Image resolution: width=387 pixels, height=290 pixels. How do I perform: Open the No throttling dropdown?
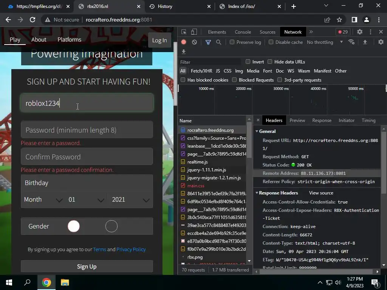(325, 42)
